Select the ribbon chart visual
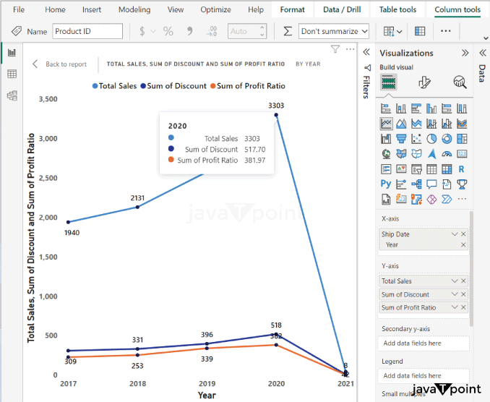Viewport: 490px width, 402px height. click(x=462, y=124)
